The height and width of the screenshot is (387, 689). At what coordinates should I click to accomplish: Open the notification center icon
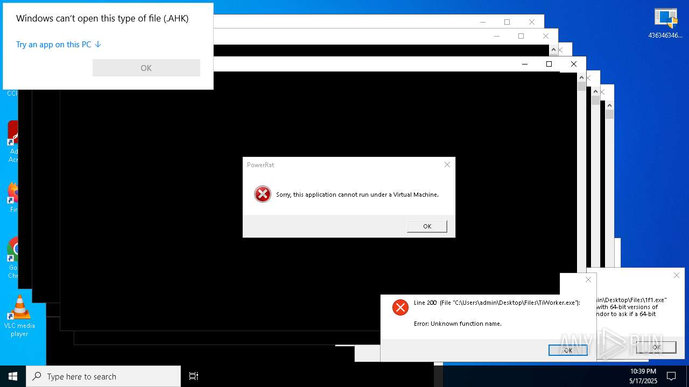[671, 376]
